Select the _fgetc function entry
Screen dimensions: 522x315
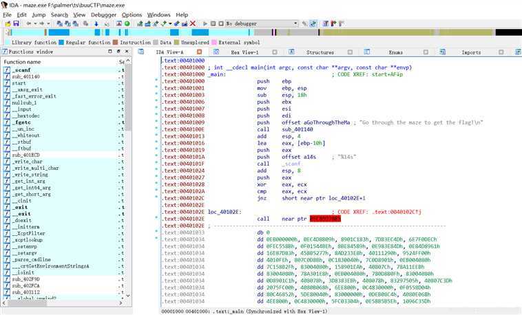[63, 122]
